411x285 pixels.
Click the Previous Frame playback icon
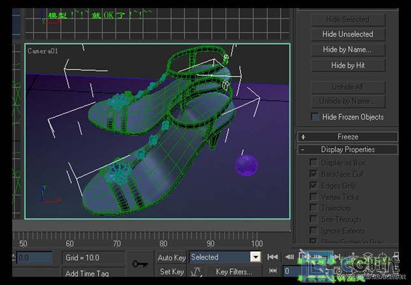point(289,257)
